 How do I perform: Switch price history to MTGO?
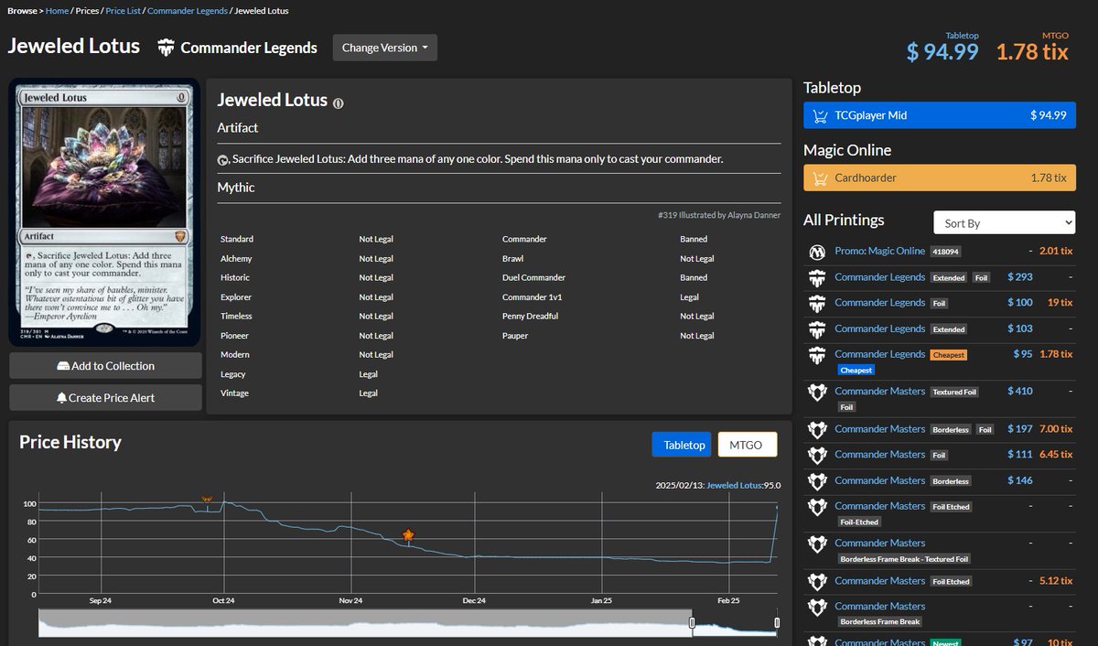click(x=748, y=445)
